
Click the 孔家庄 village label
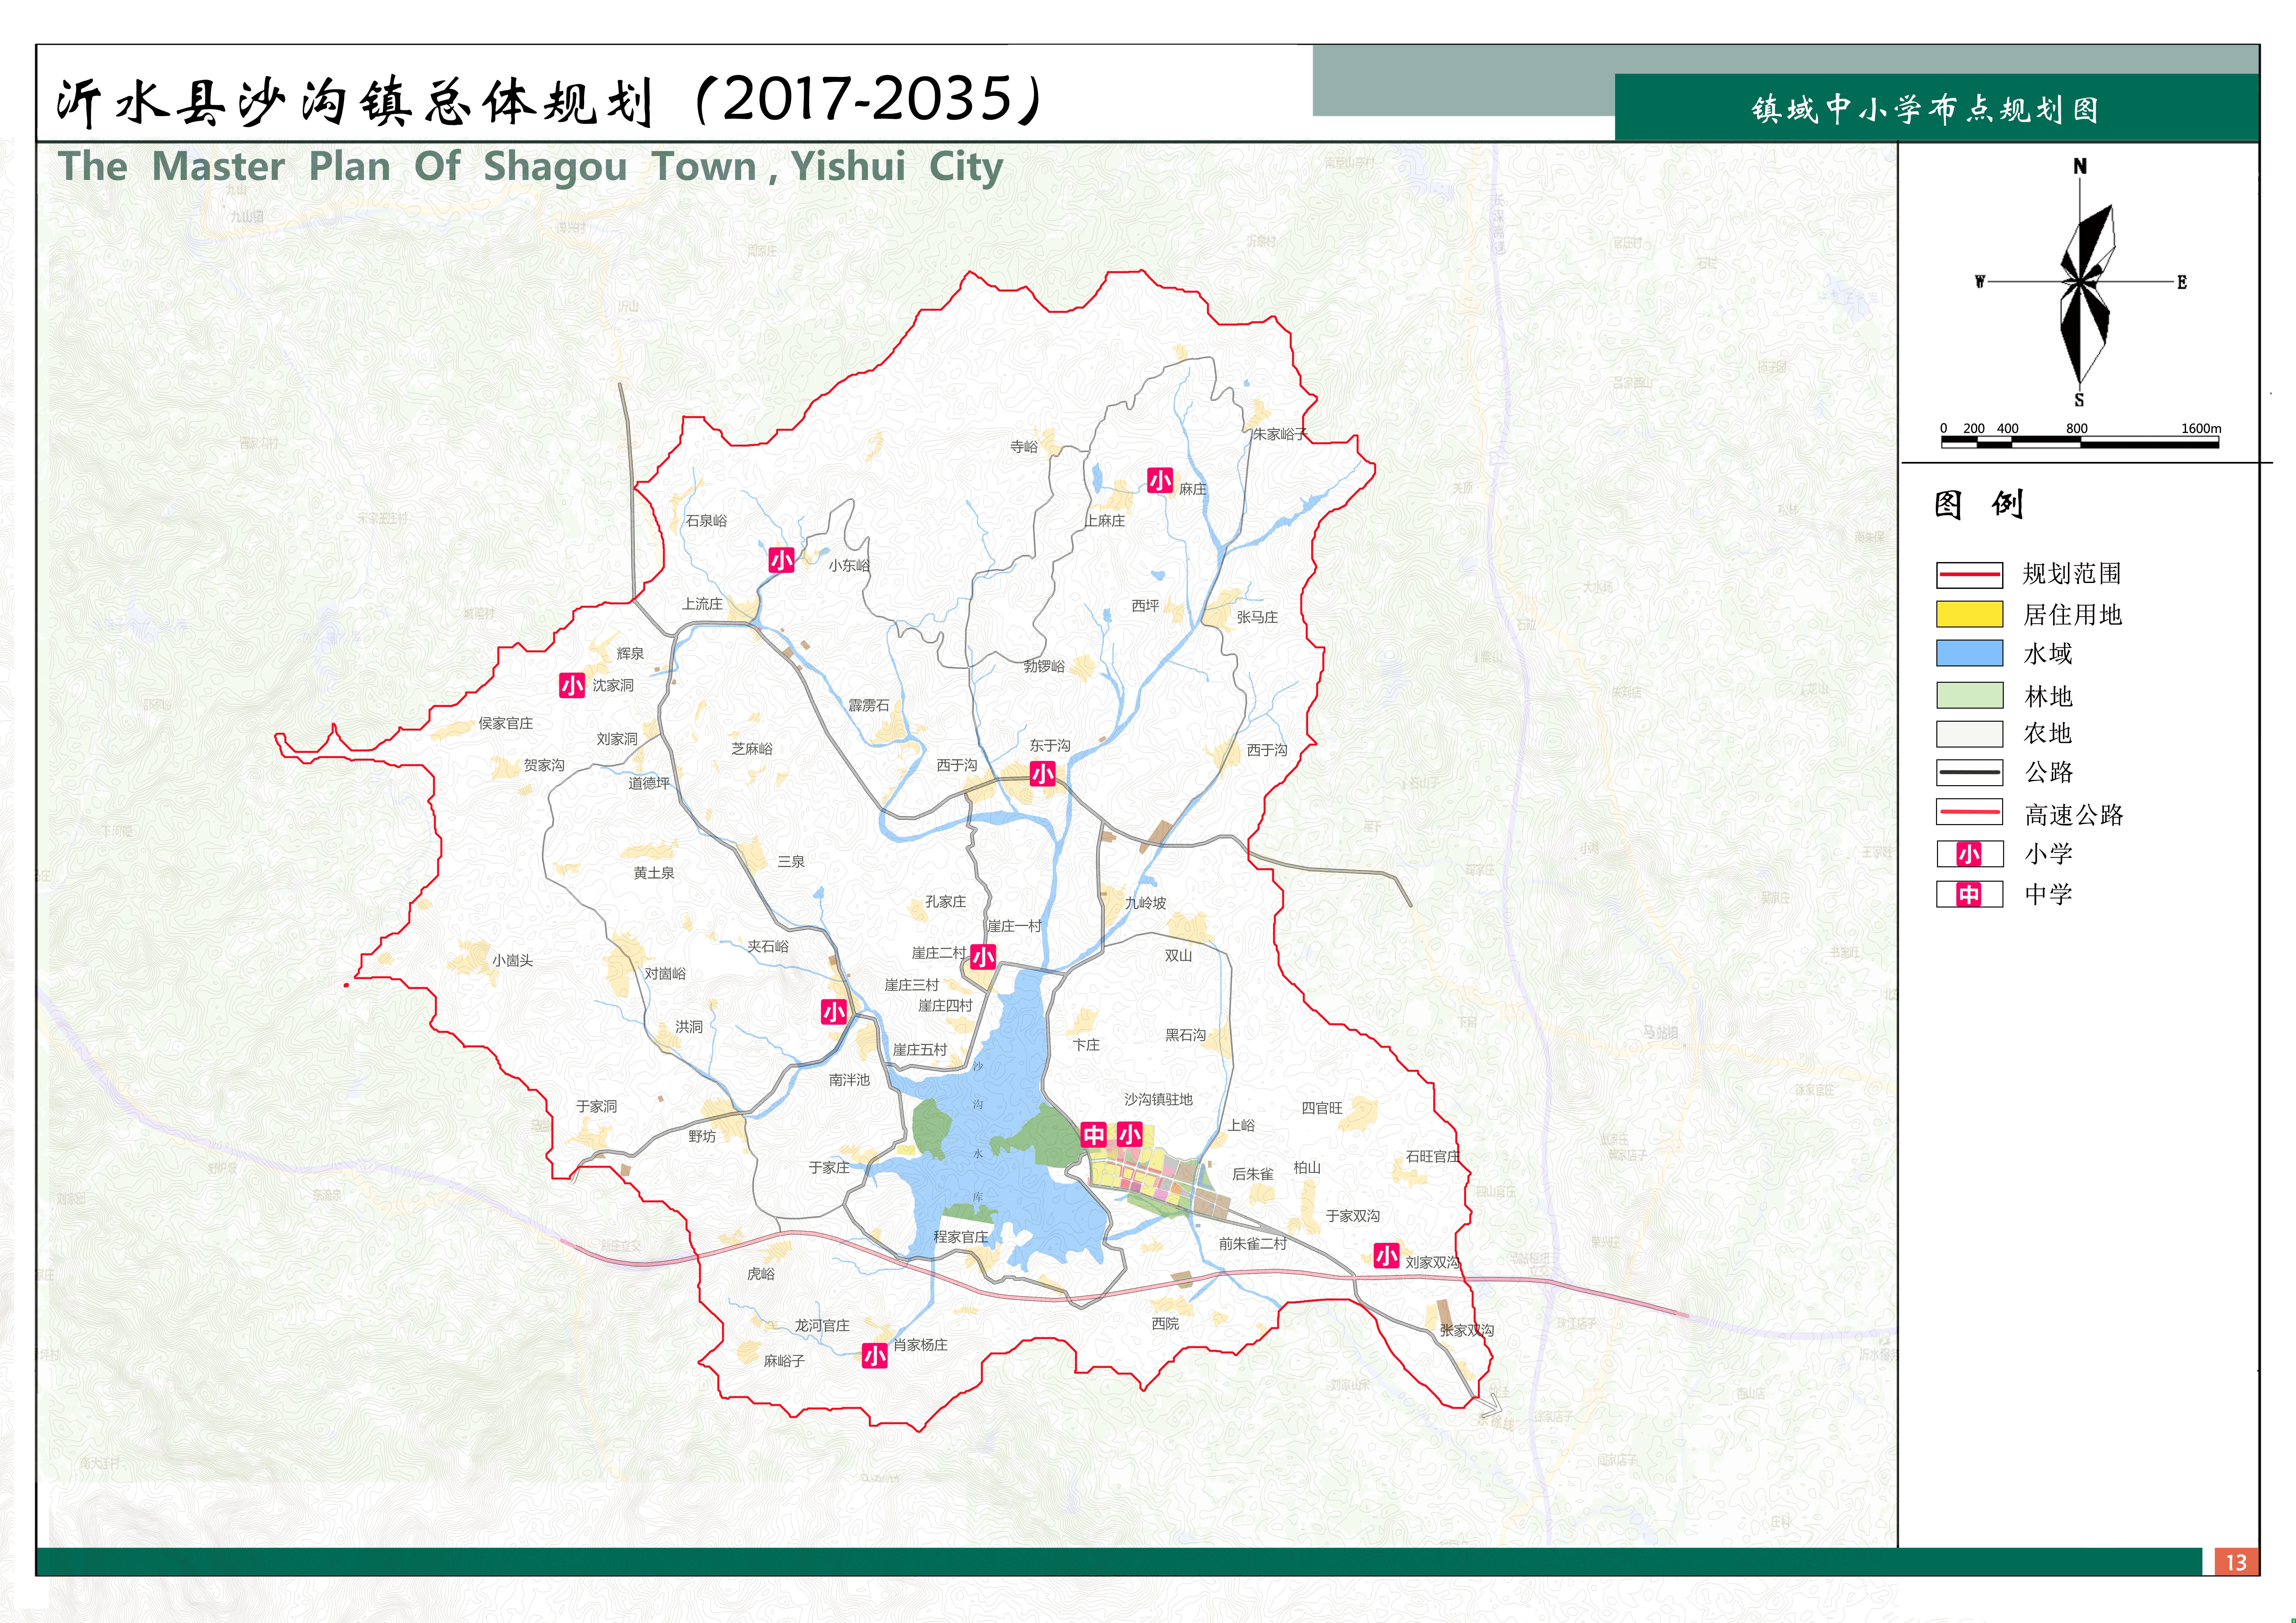[x=945, y=901]
